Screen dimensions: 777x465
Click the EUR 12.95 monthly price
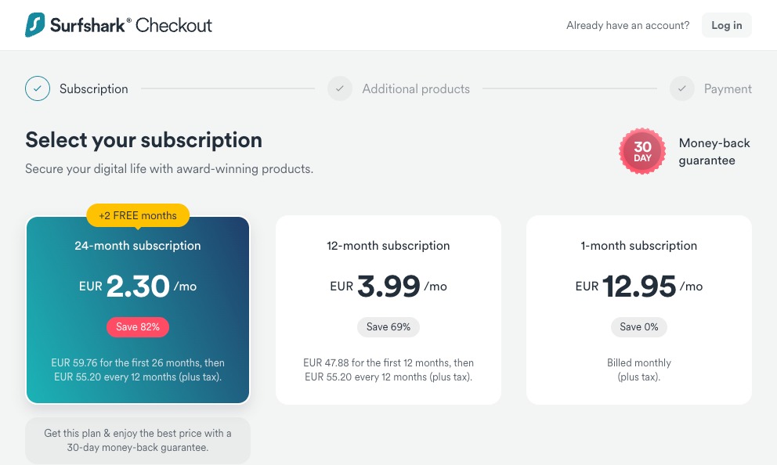point(638,287)
